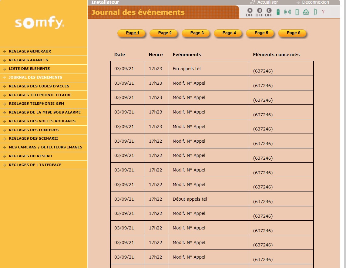Screen dimensions: 346x268
Task: Toggle zone C OFF indicator
Action: coord(269,12)
